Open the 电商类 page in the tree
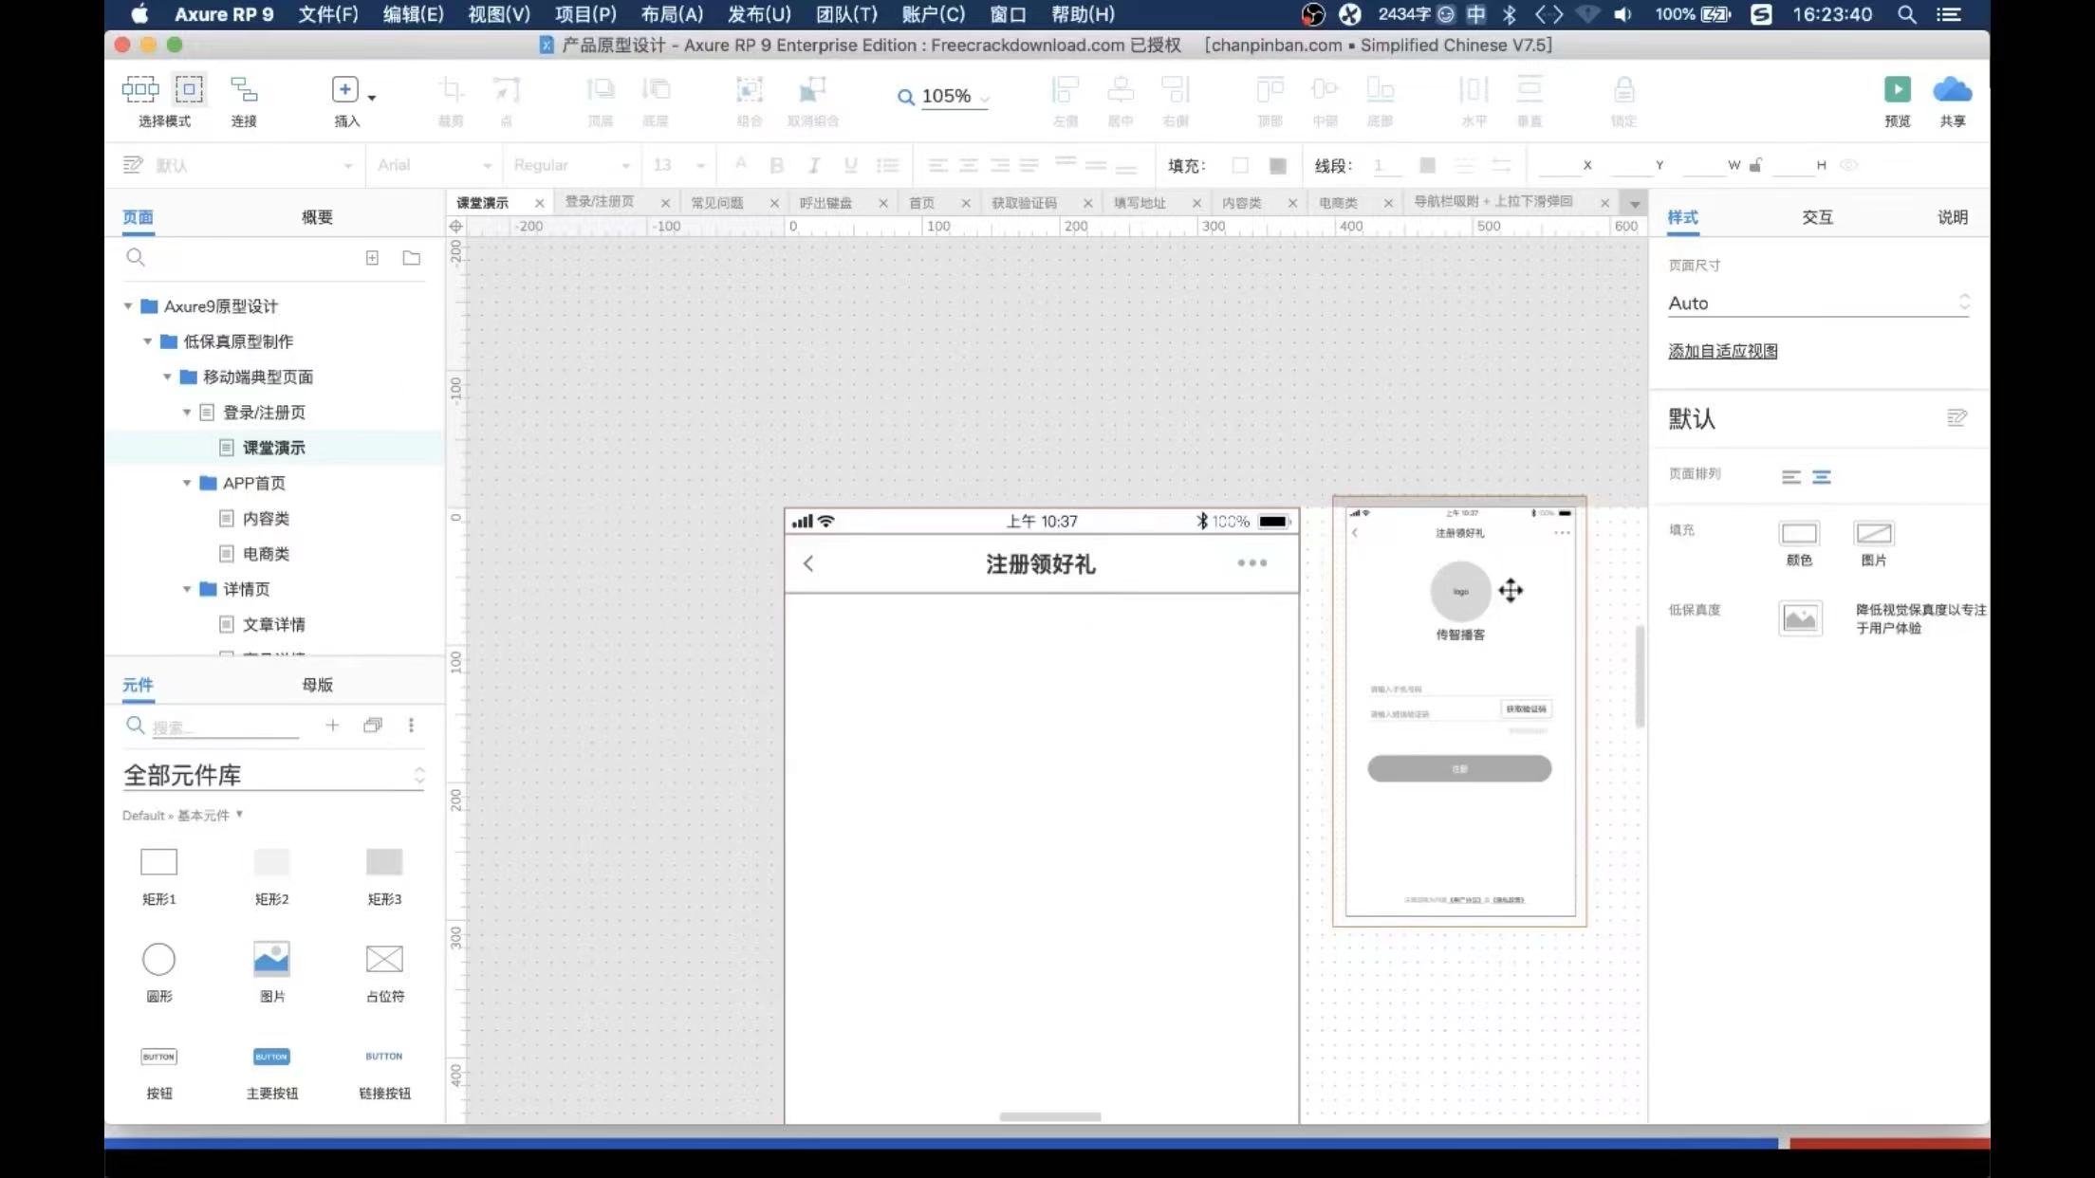This screenshot has height=1178, width=2095. 266,554
